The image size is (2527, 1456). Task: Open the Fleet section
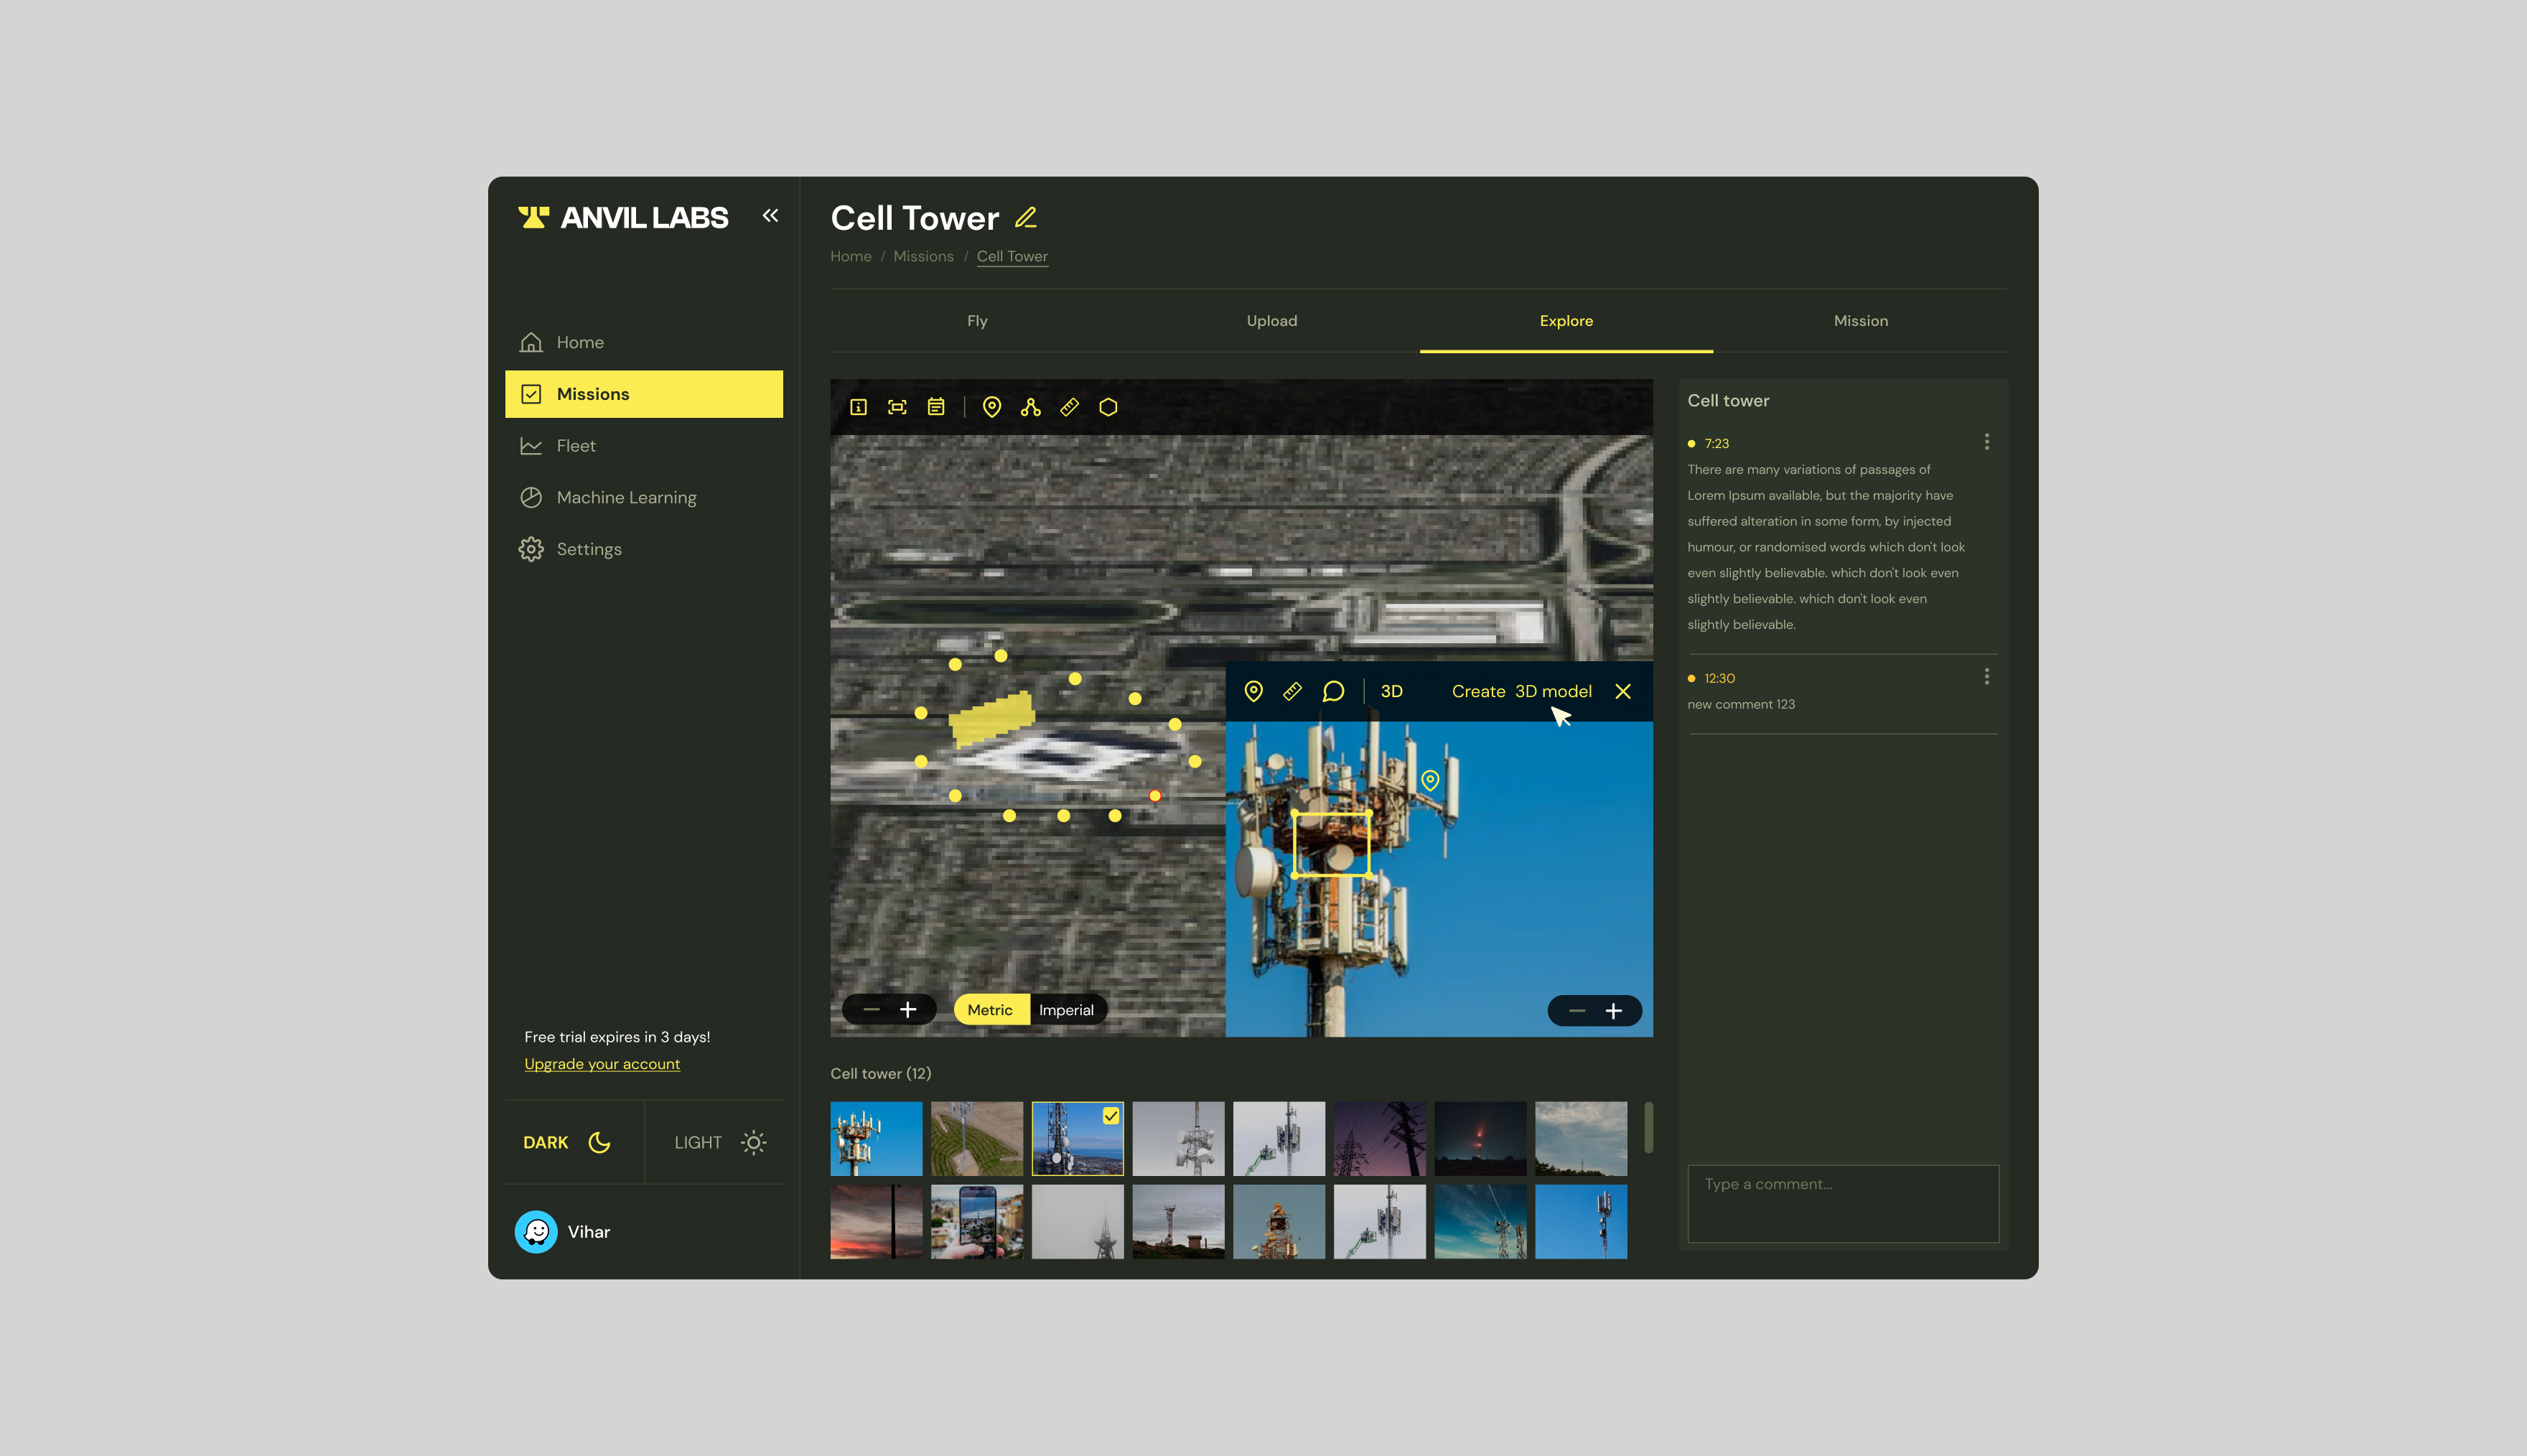click(x=644, y=446)
